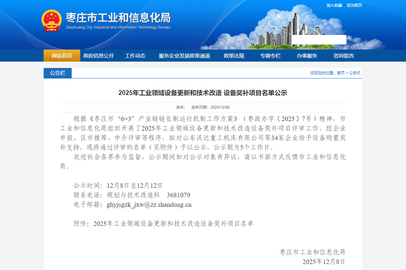The image size is (406, 270).
Task: Open the 政策法规 menu
Action: [233, 55]
